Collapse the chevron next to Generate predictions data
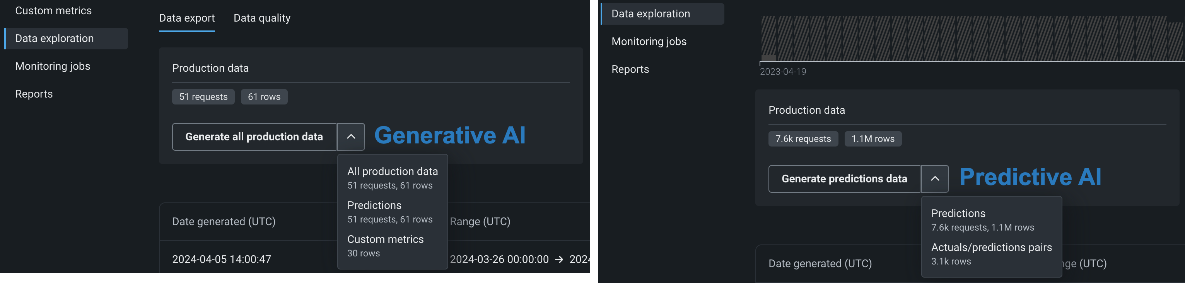The height and width of the screenshot is (283, 1185). point(934,179)
